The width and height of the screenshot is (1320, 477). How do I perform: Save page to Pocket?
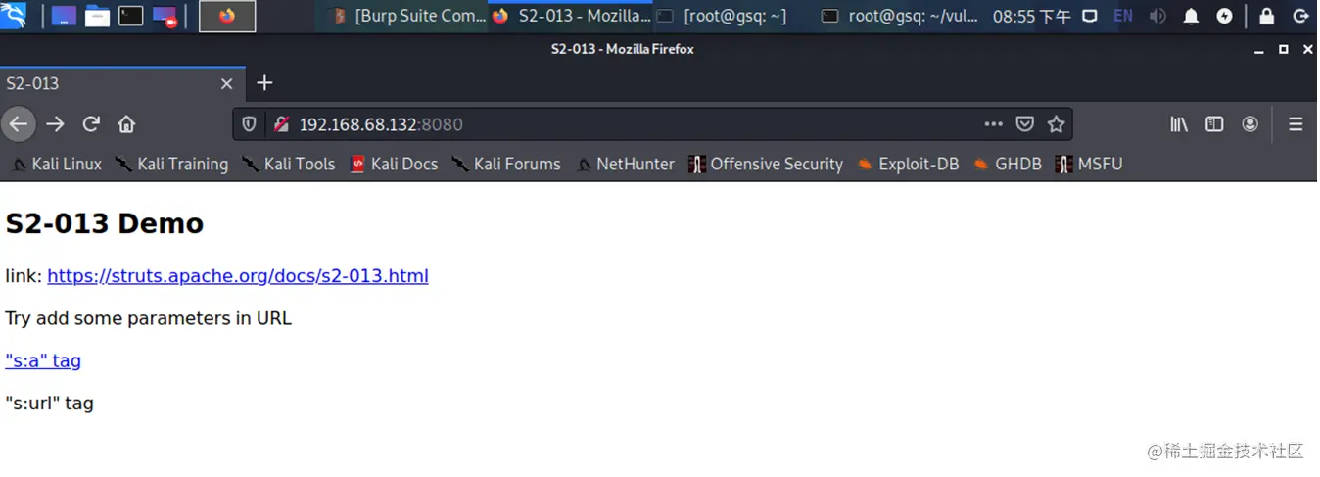coord(1024,124)
